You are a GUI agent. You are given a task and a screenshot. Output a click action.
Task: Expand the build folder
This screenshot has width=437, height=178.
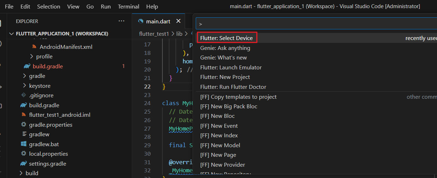click(21, 173)
